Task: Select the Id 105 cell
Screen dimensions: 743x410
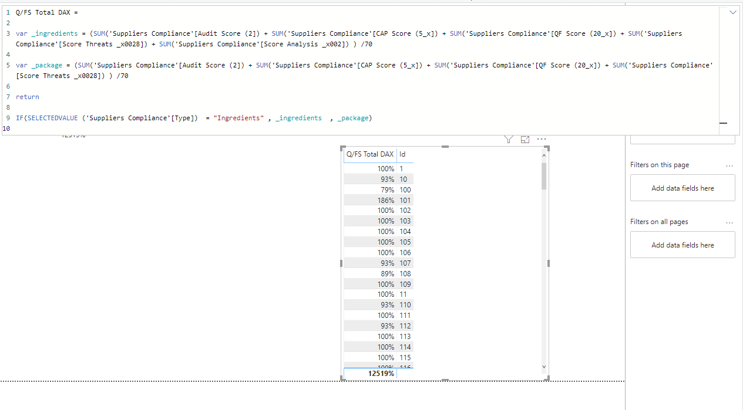Action: pos(405,242)
